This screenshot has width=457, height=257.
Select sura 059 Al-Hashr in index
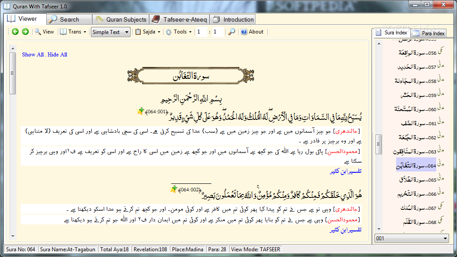coord(419,95)
